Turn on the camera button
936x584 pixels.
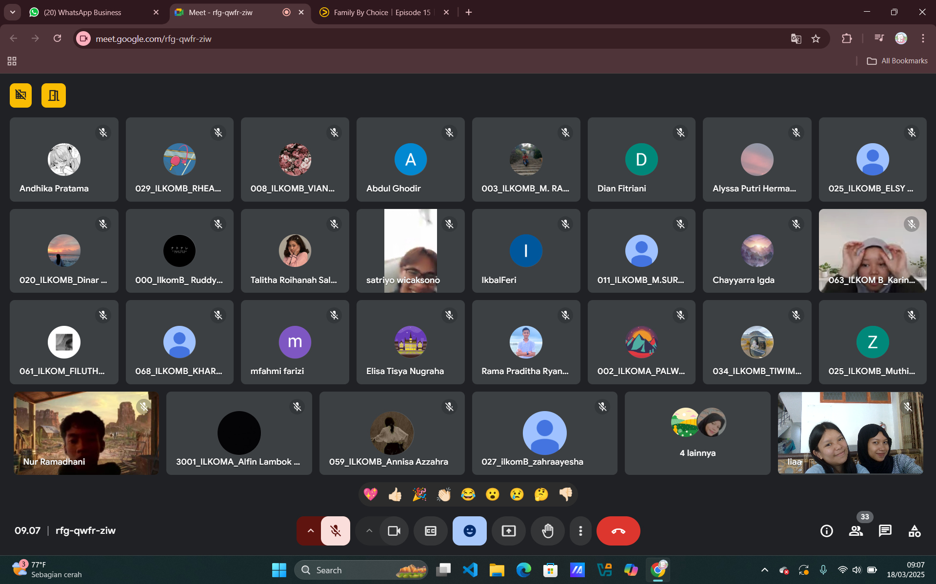point(394,531)
